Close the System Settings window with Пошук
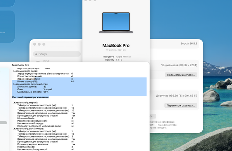This screenshot has height=151, width=232. point(35,44)
